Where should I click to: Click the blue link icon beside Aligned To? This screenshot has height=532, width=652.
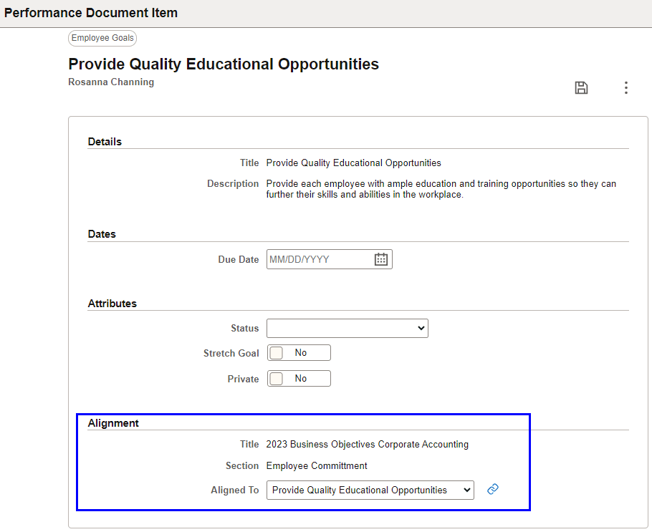[x=493, y=489]
